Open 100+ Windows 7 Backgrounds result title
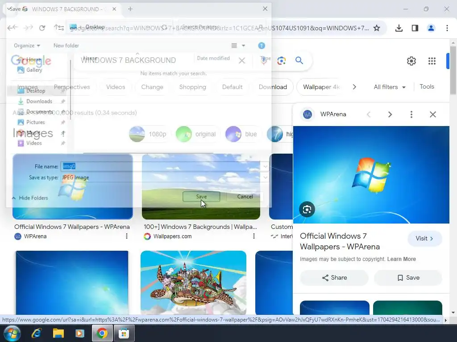The width and height of the screenshot is (457, 342). point(200,227)
